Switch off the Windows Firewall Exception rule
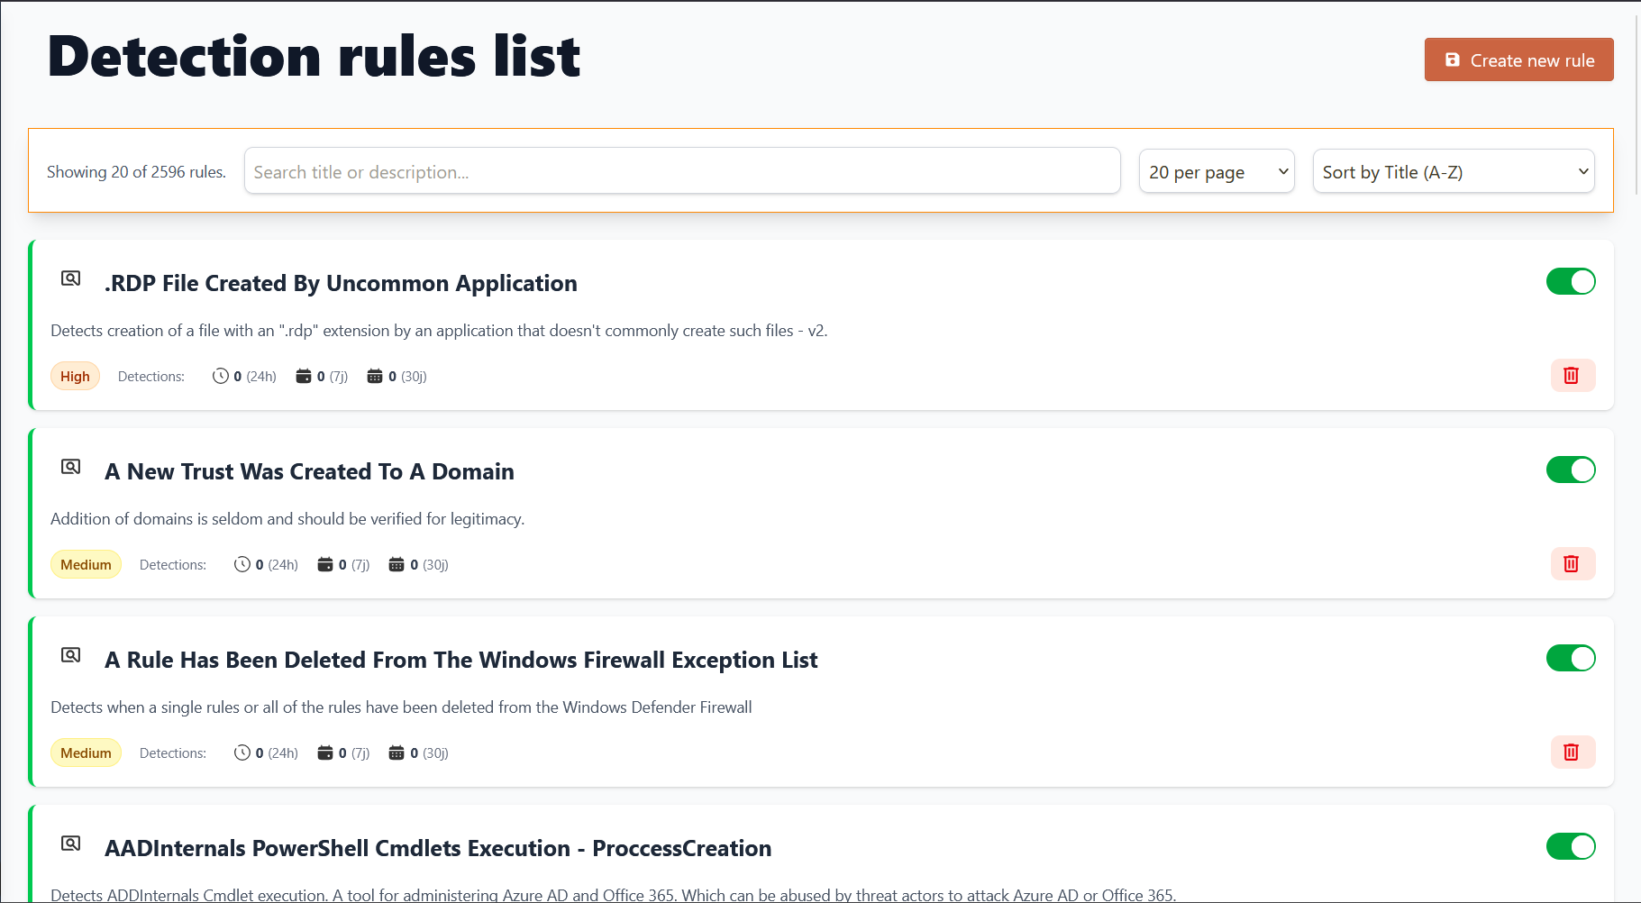Viewport: 1641px width, 903px height. (1571, 659)
